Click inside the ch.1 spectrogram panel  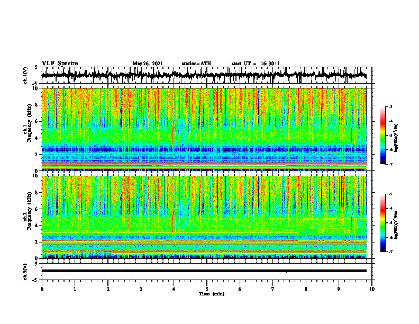tap(204, 129)
